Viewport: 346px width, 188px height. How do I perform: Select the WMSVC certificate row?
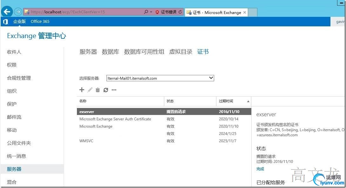(x=164, y=141)
